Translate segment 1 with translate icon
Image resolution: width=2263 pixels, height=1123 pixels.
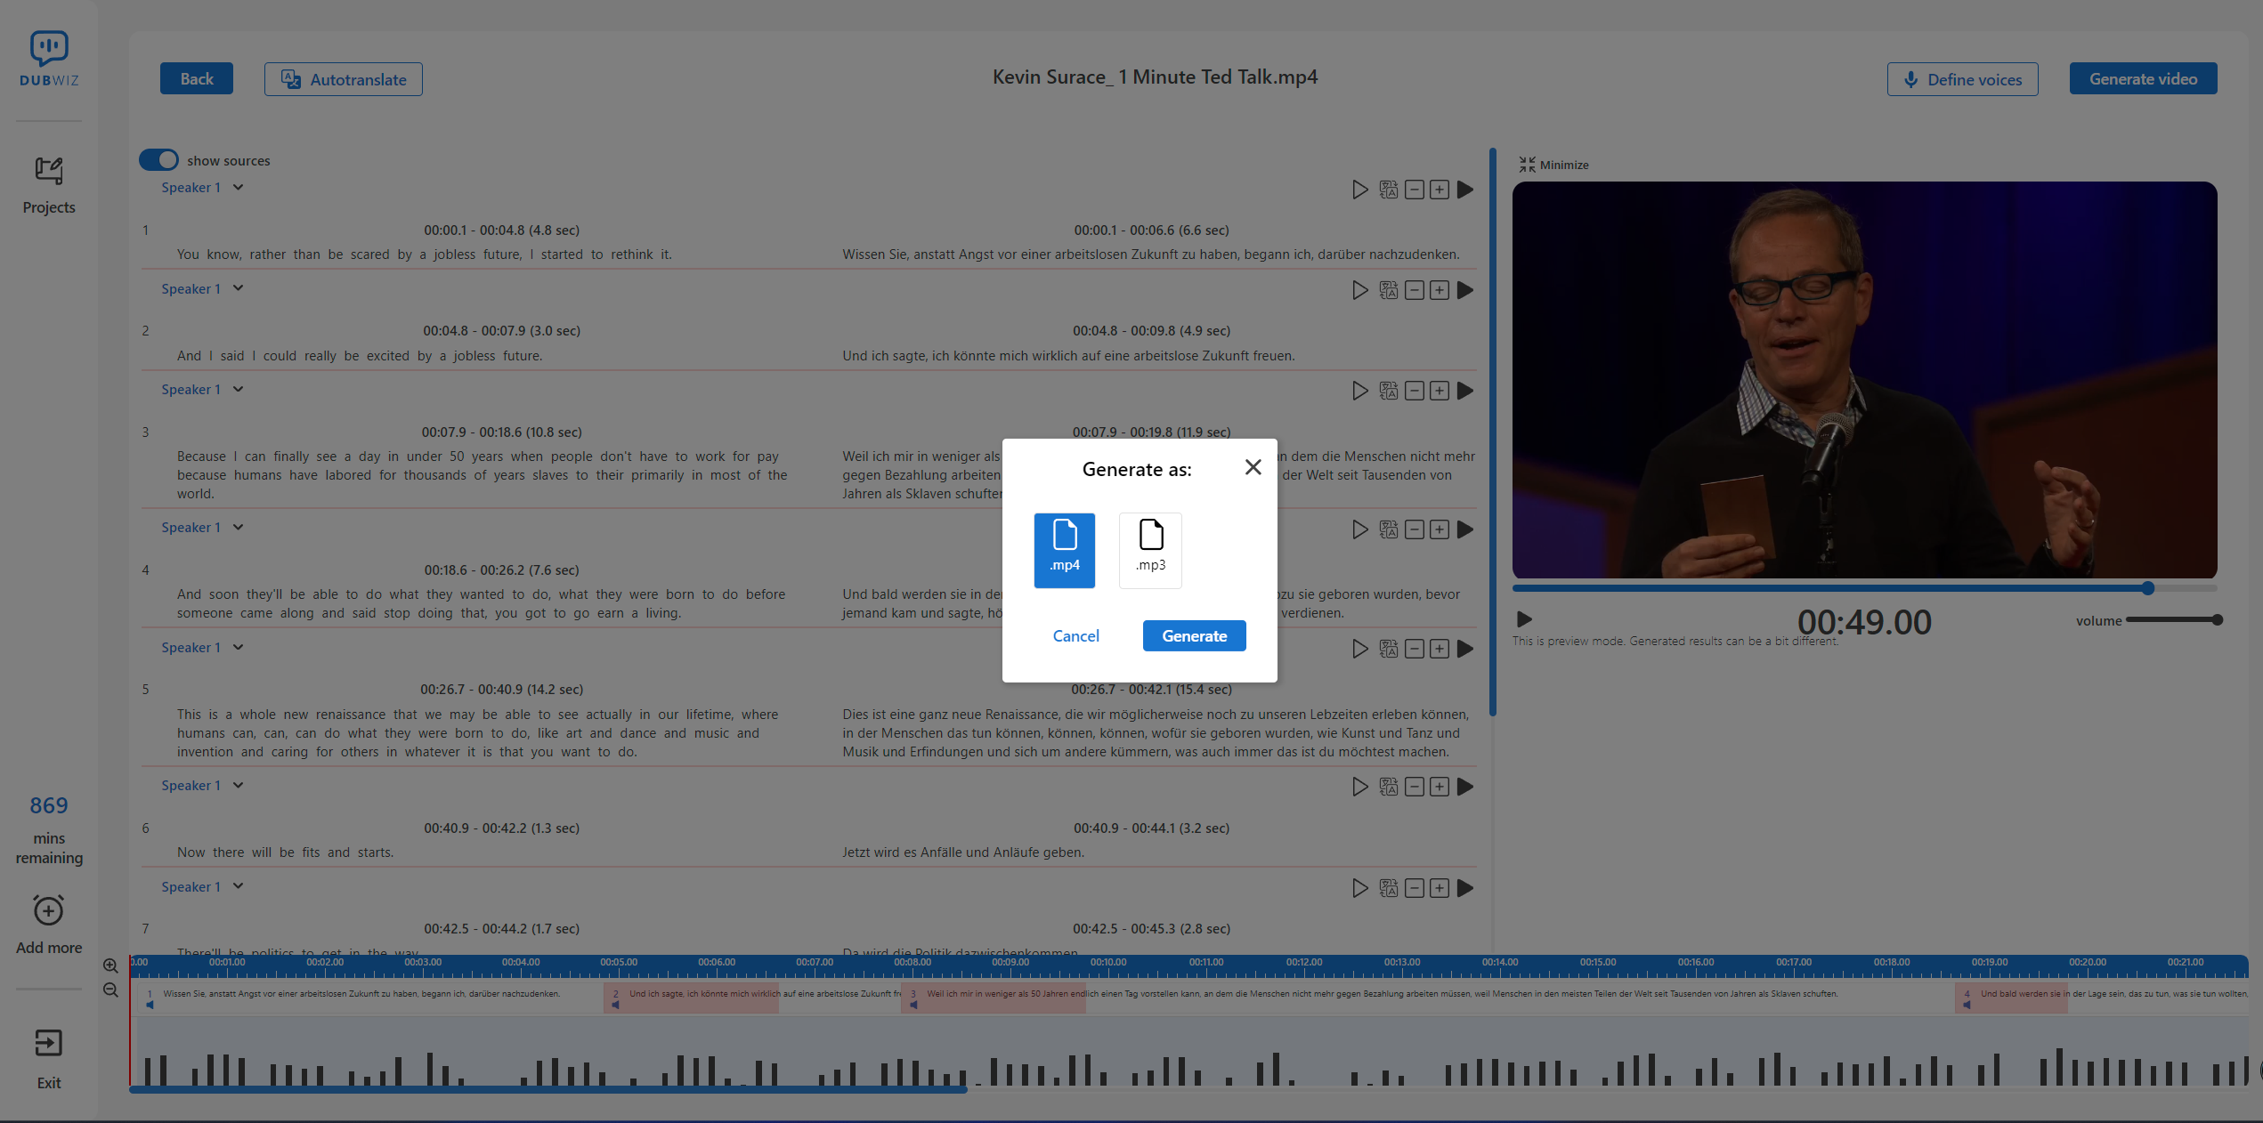pos(1388,190)
